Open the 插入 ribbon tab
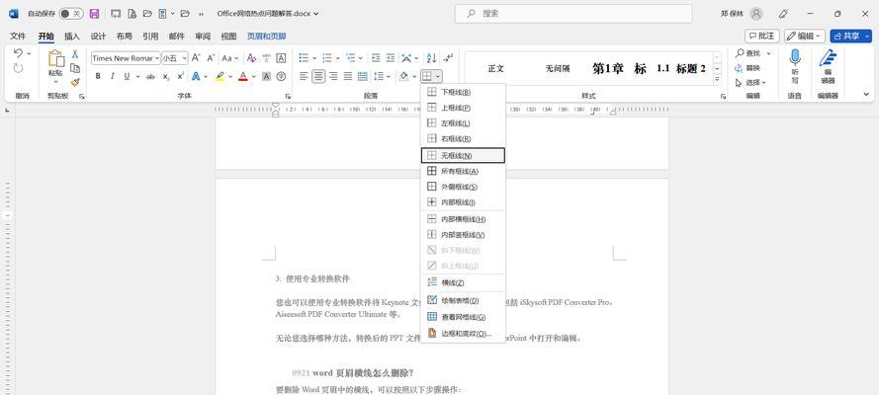The image size is (879, 395). click(72, 37)
